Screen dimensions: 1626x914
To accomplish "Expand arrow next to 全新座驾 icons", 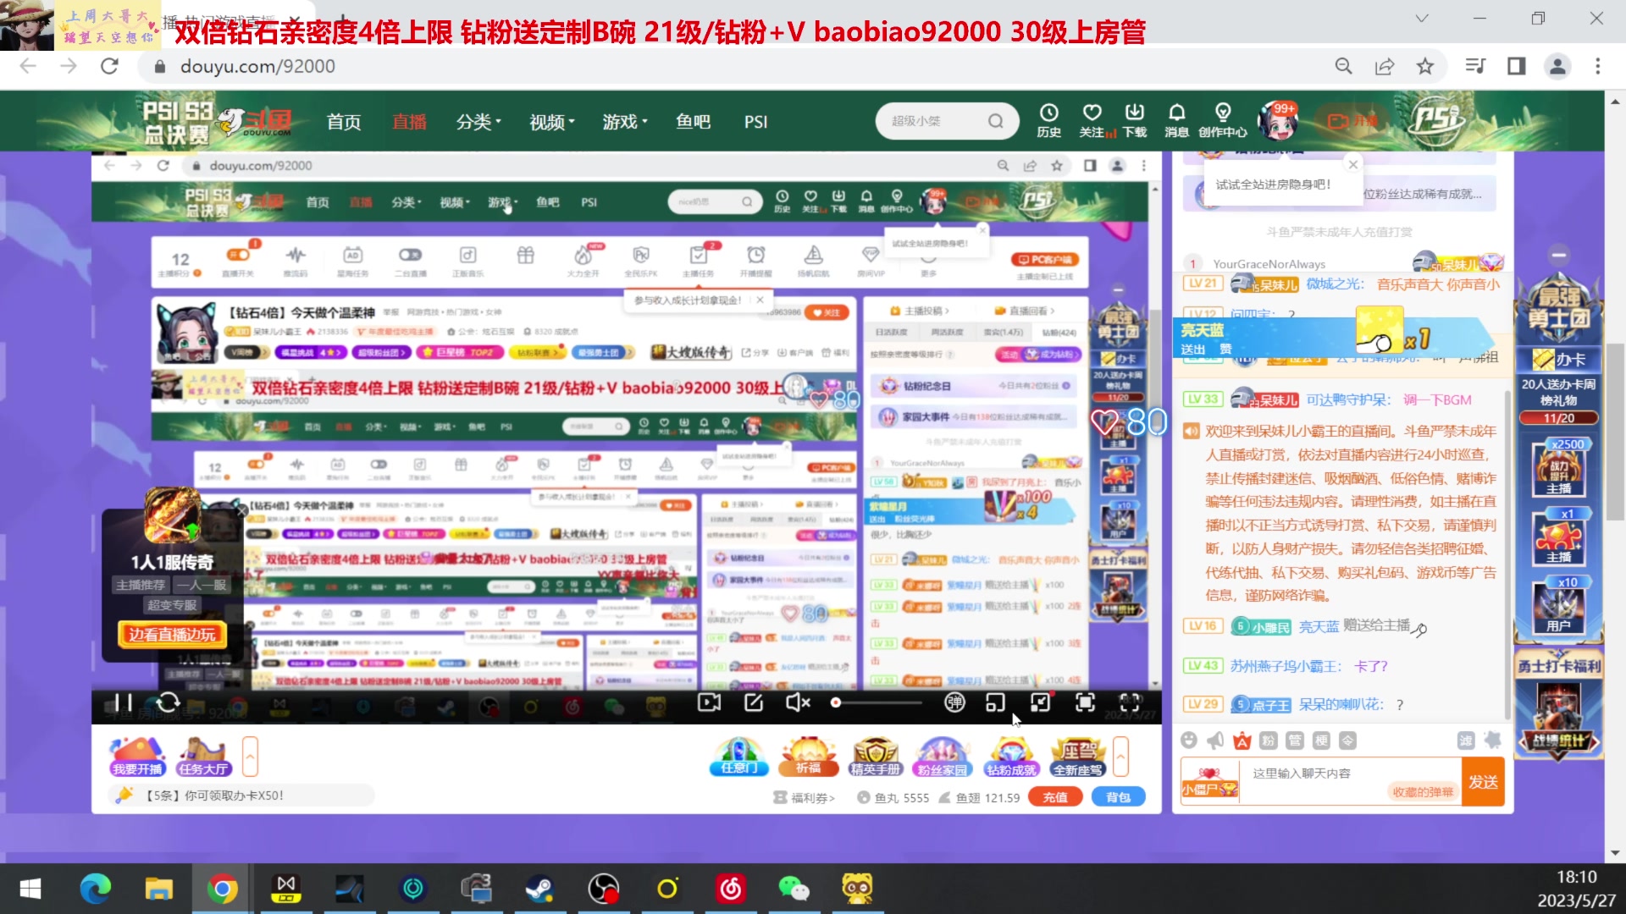I will pyautogui.click(x=1120, y=757).
